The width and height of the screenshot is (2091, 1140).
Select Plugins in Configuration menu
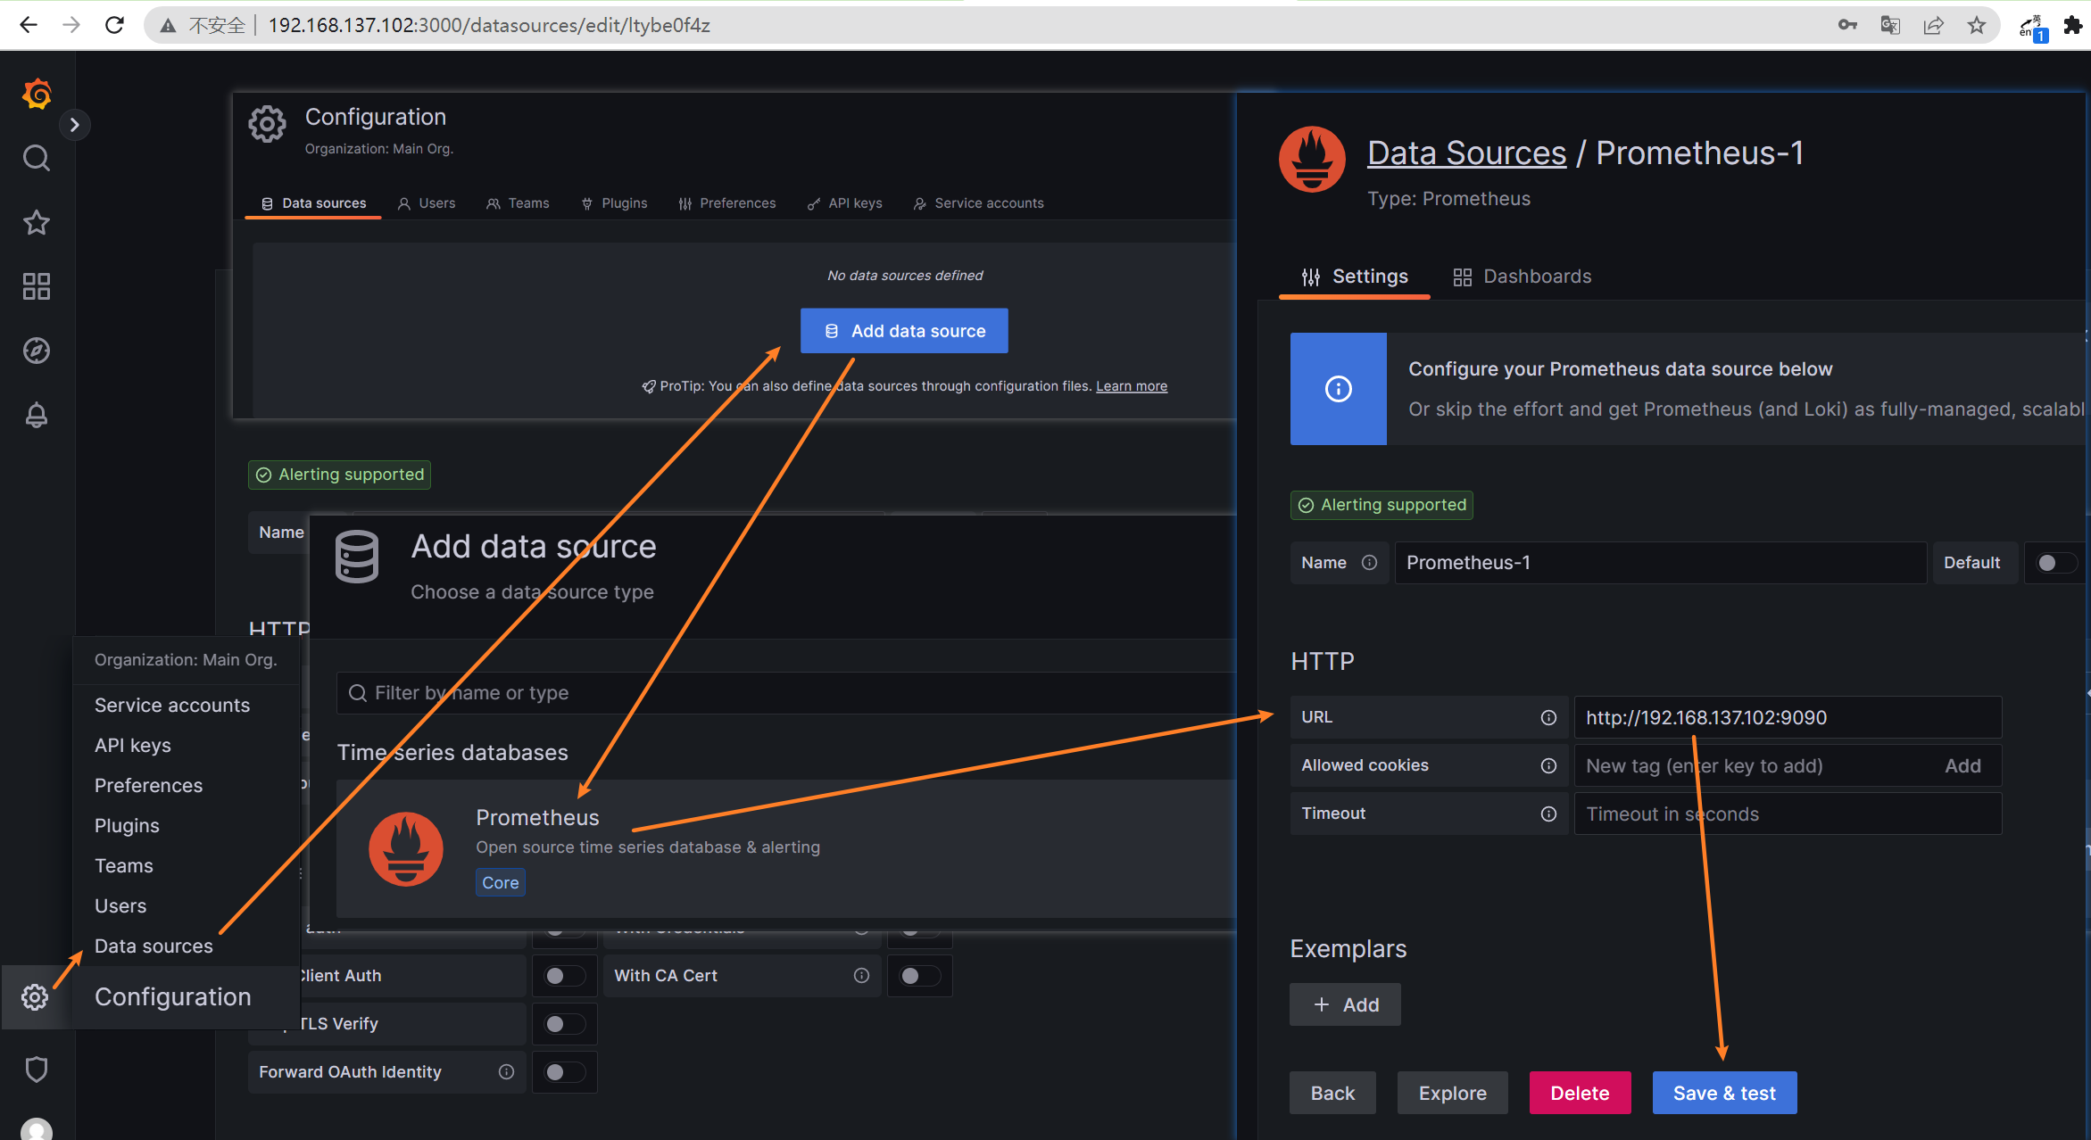tap(128, 826)
